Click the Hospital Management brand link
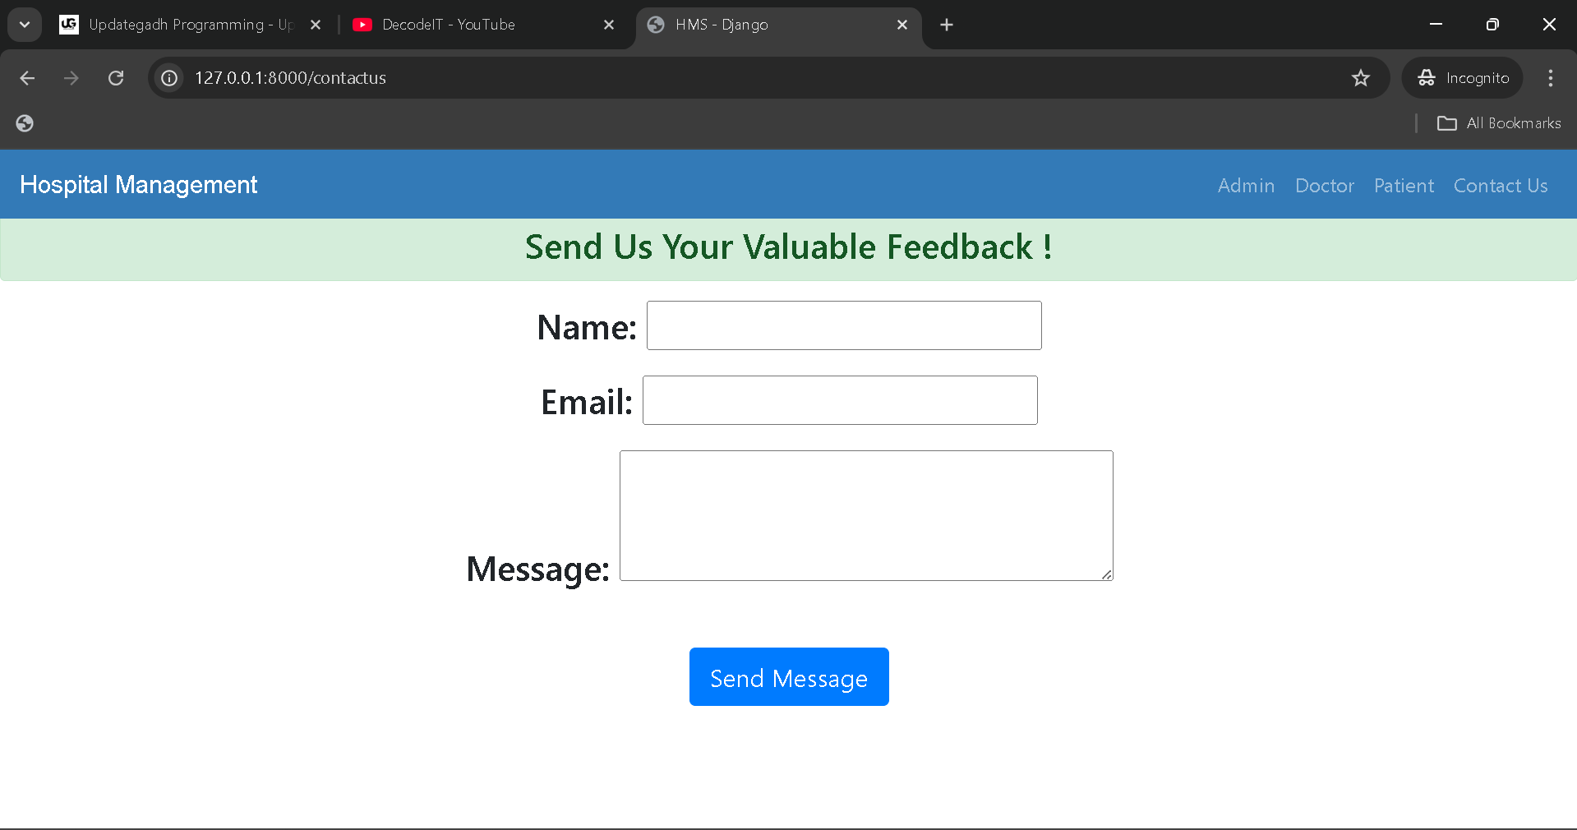 pos(138,185)
